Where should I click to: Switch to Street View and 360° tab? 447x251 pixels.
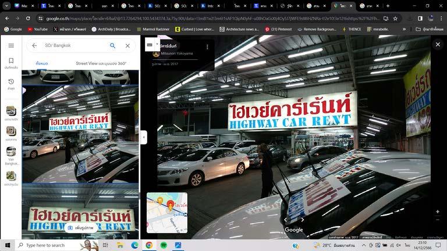(101, 63)
